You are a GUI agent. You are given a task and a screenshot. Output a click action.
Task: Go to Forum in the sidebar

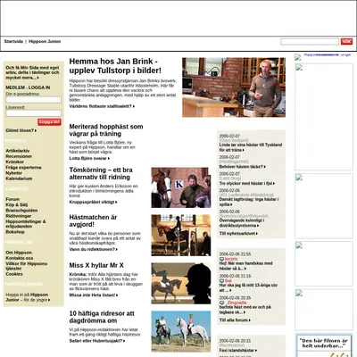click(x=12, y=199)
